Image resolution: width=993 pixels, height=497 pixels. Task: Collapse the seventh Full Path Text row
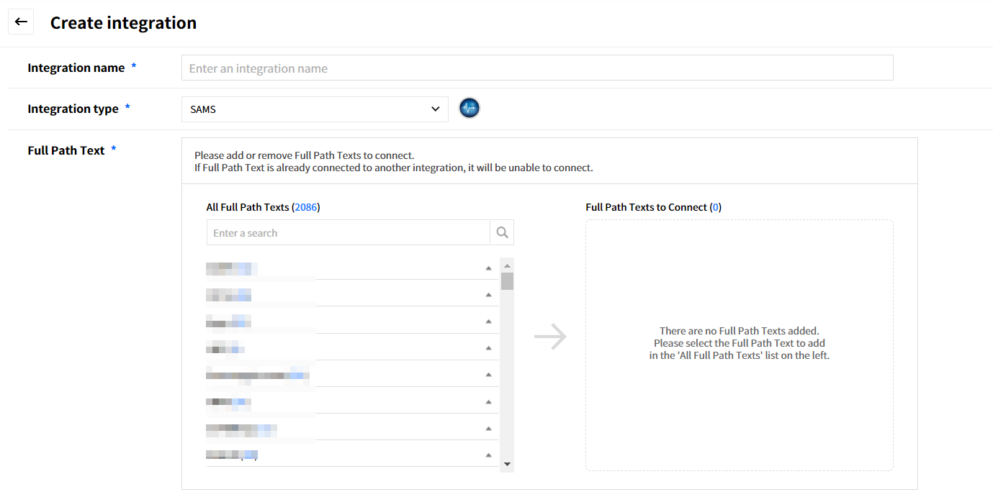pos(488,429)
